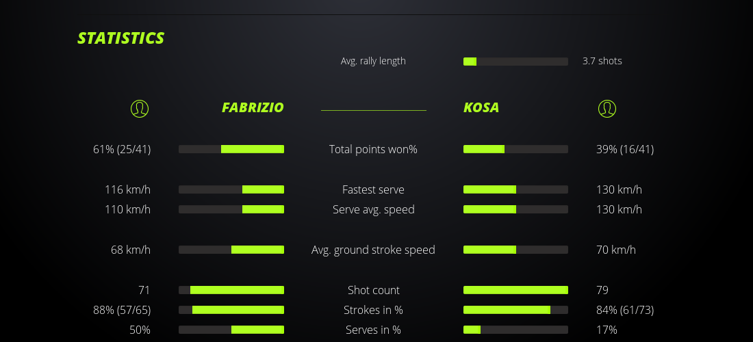
Task: Click the Total points won% label
Action: click(373, 149)
